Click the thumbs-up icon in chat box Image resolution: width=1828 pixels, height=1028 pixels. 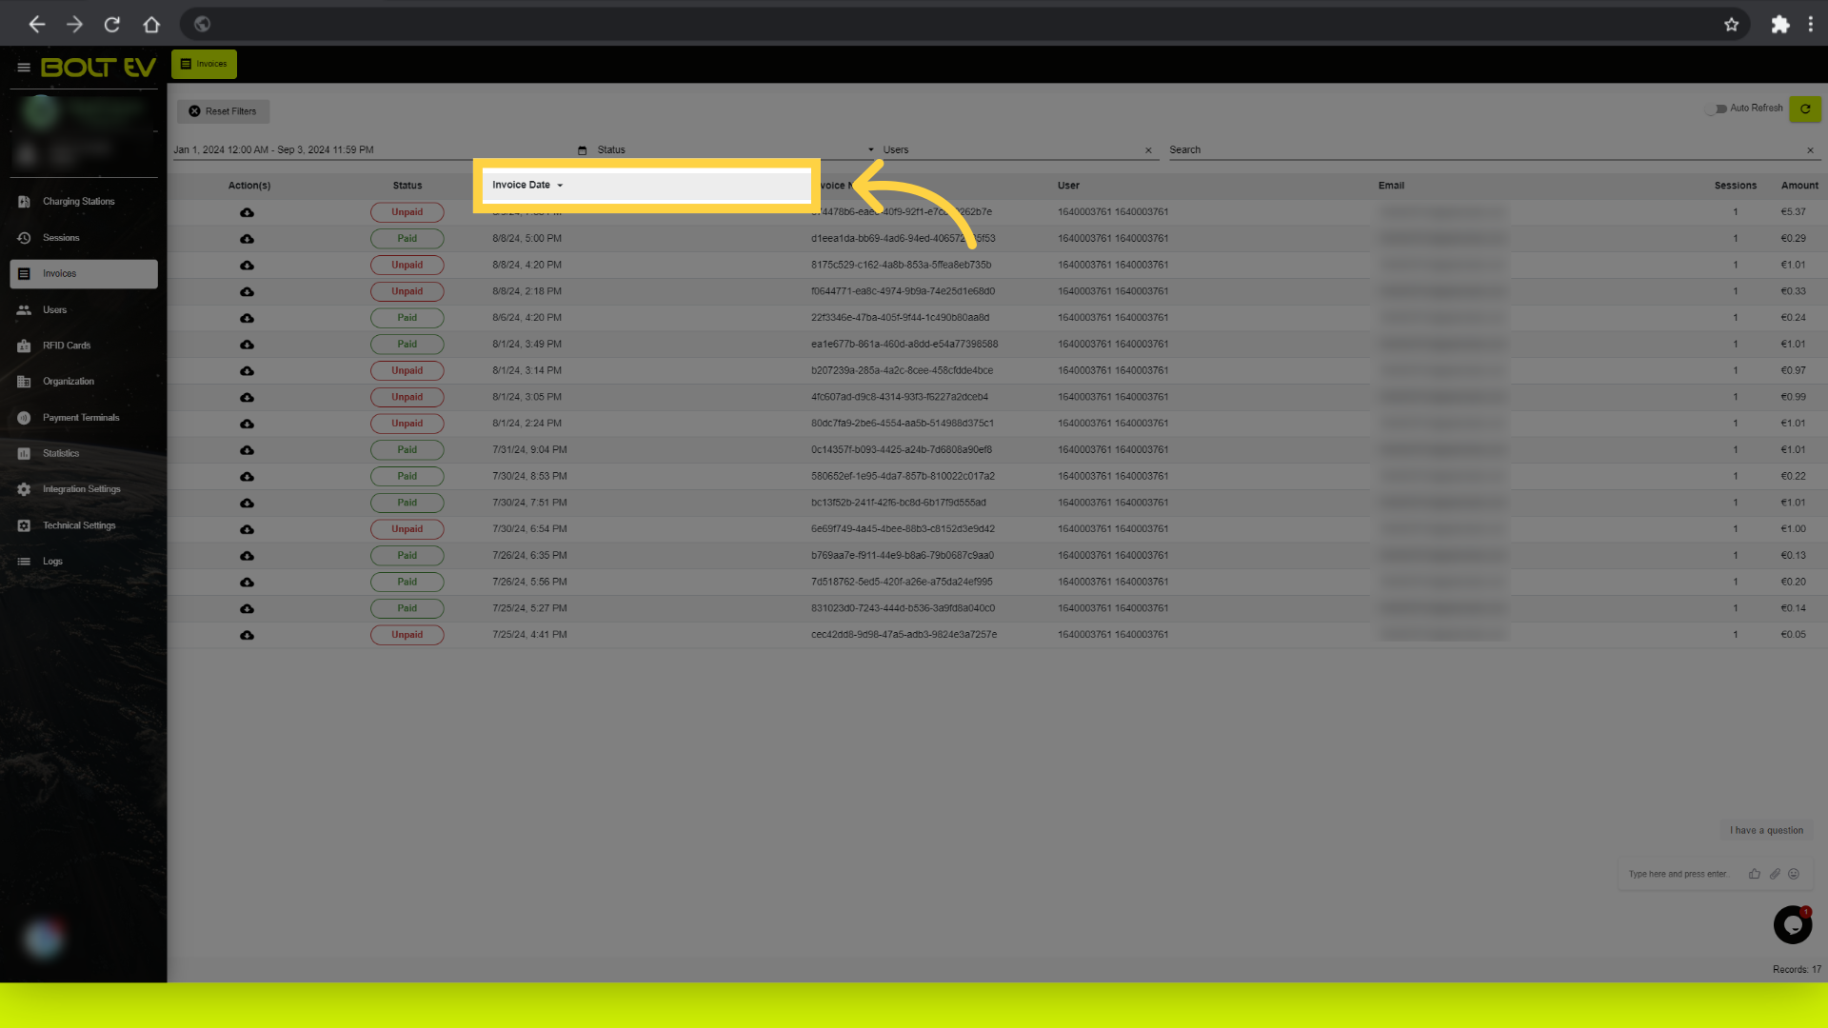1754,874
